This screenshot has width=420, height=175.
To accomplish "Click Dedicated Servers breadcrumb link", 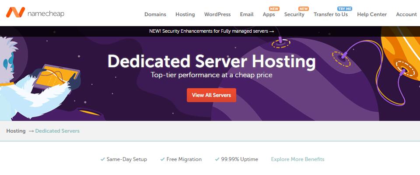I will pos(57,131).
